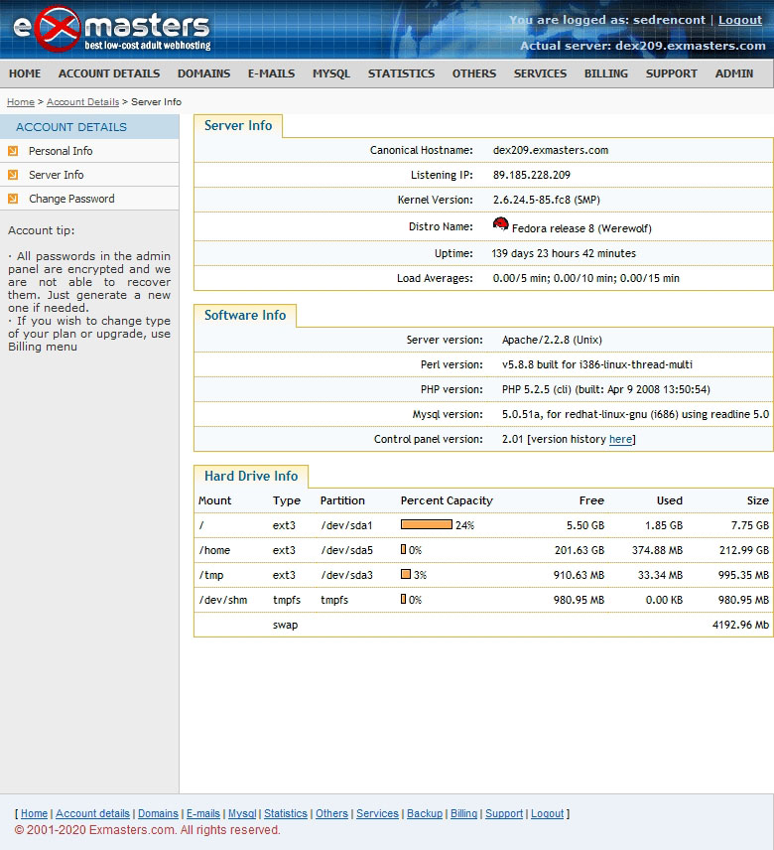Click the icon beside Personal Info
The image size is (774, 850).
tap(13, 151)
